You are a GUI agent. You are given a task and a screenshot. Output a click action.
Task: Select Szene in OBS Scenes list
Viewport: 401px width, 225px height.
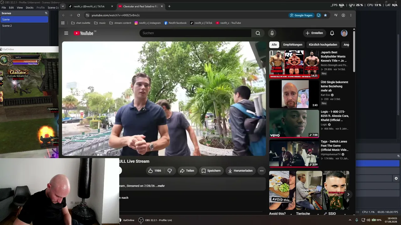[x=24, y=19]
